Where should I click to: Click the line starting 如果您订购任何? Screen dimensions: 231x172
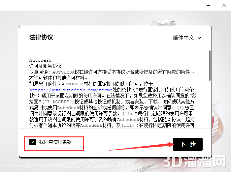pos(91,84)
